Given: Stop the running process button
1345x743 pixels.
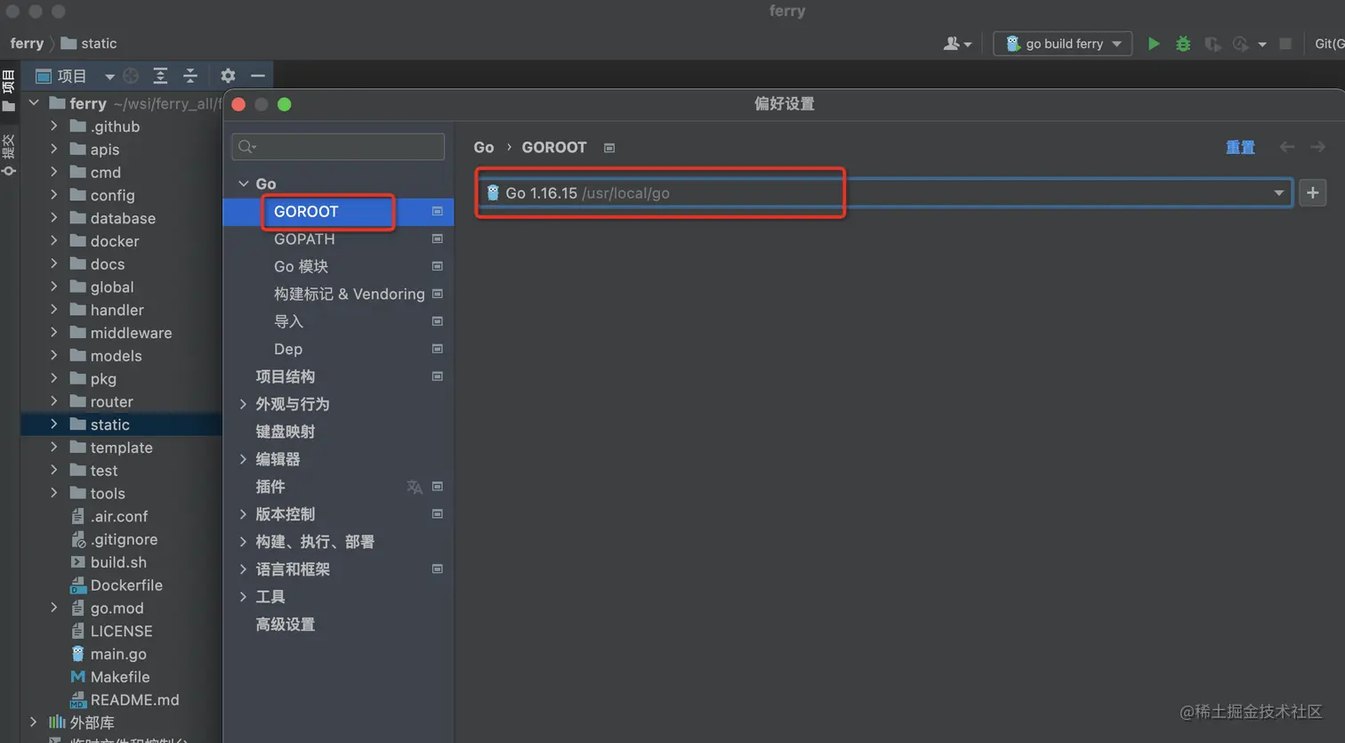Looking at the screenshot, I should 1285,44.
